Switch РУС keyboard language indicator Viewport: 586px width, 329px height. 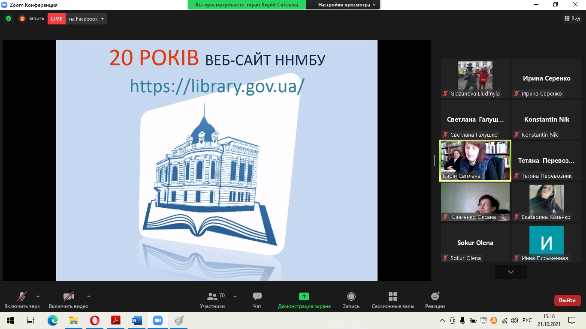pyautogui.click(x=527, y=320)
